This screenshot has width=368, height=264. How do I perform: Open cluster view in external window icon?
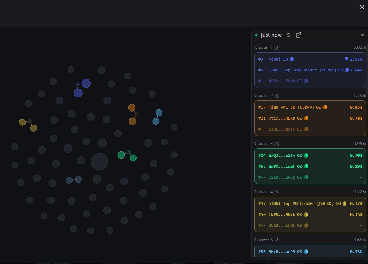pyautogui.click(x=299, y=35)
